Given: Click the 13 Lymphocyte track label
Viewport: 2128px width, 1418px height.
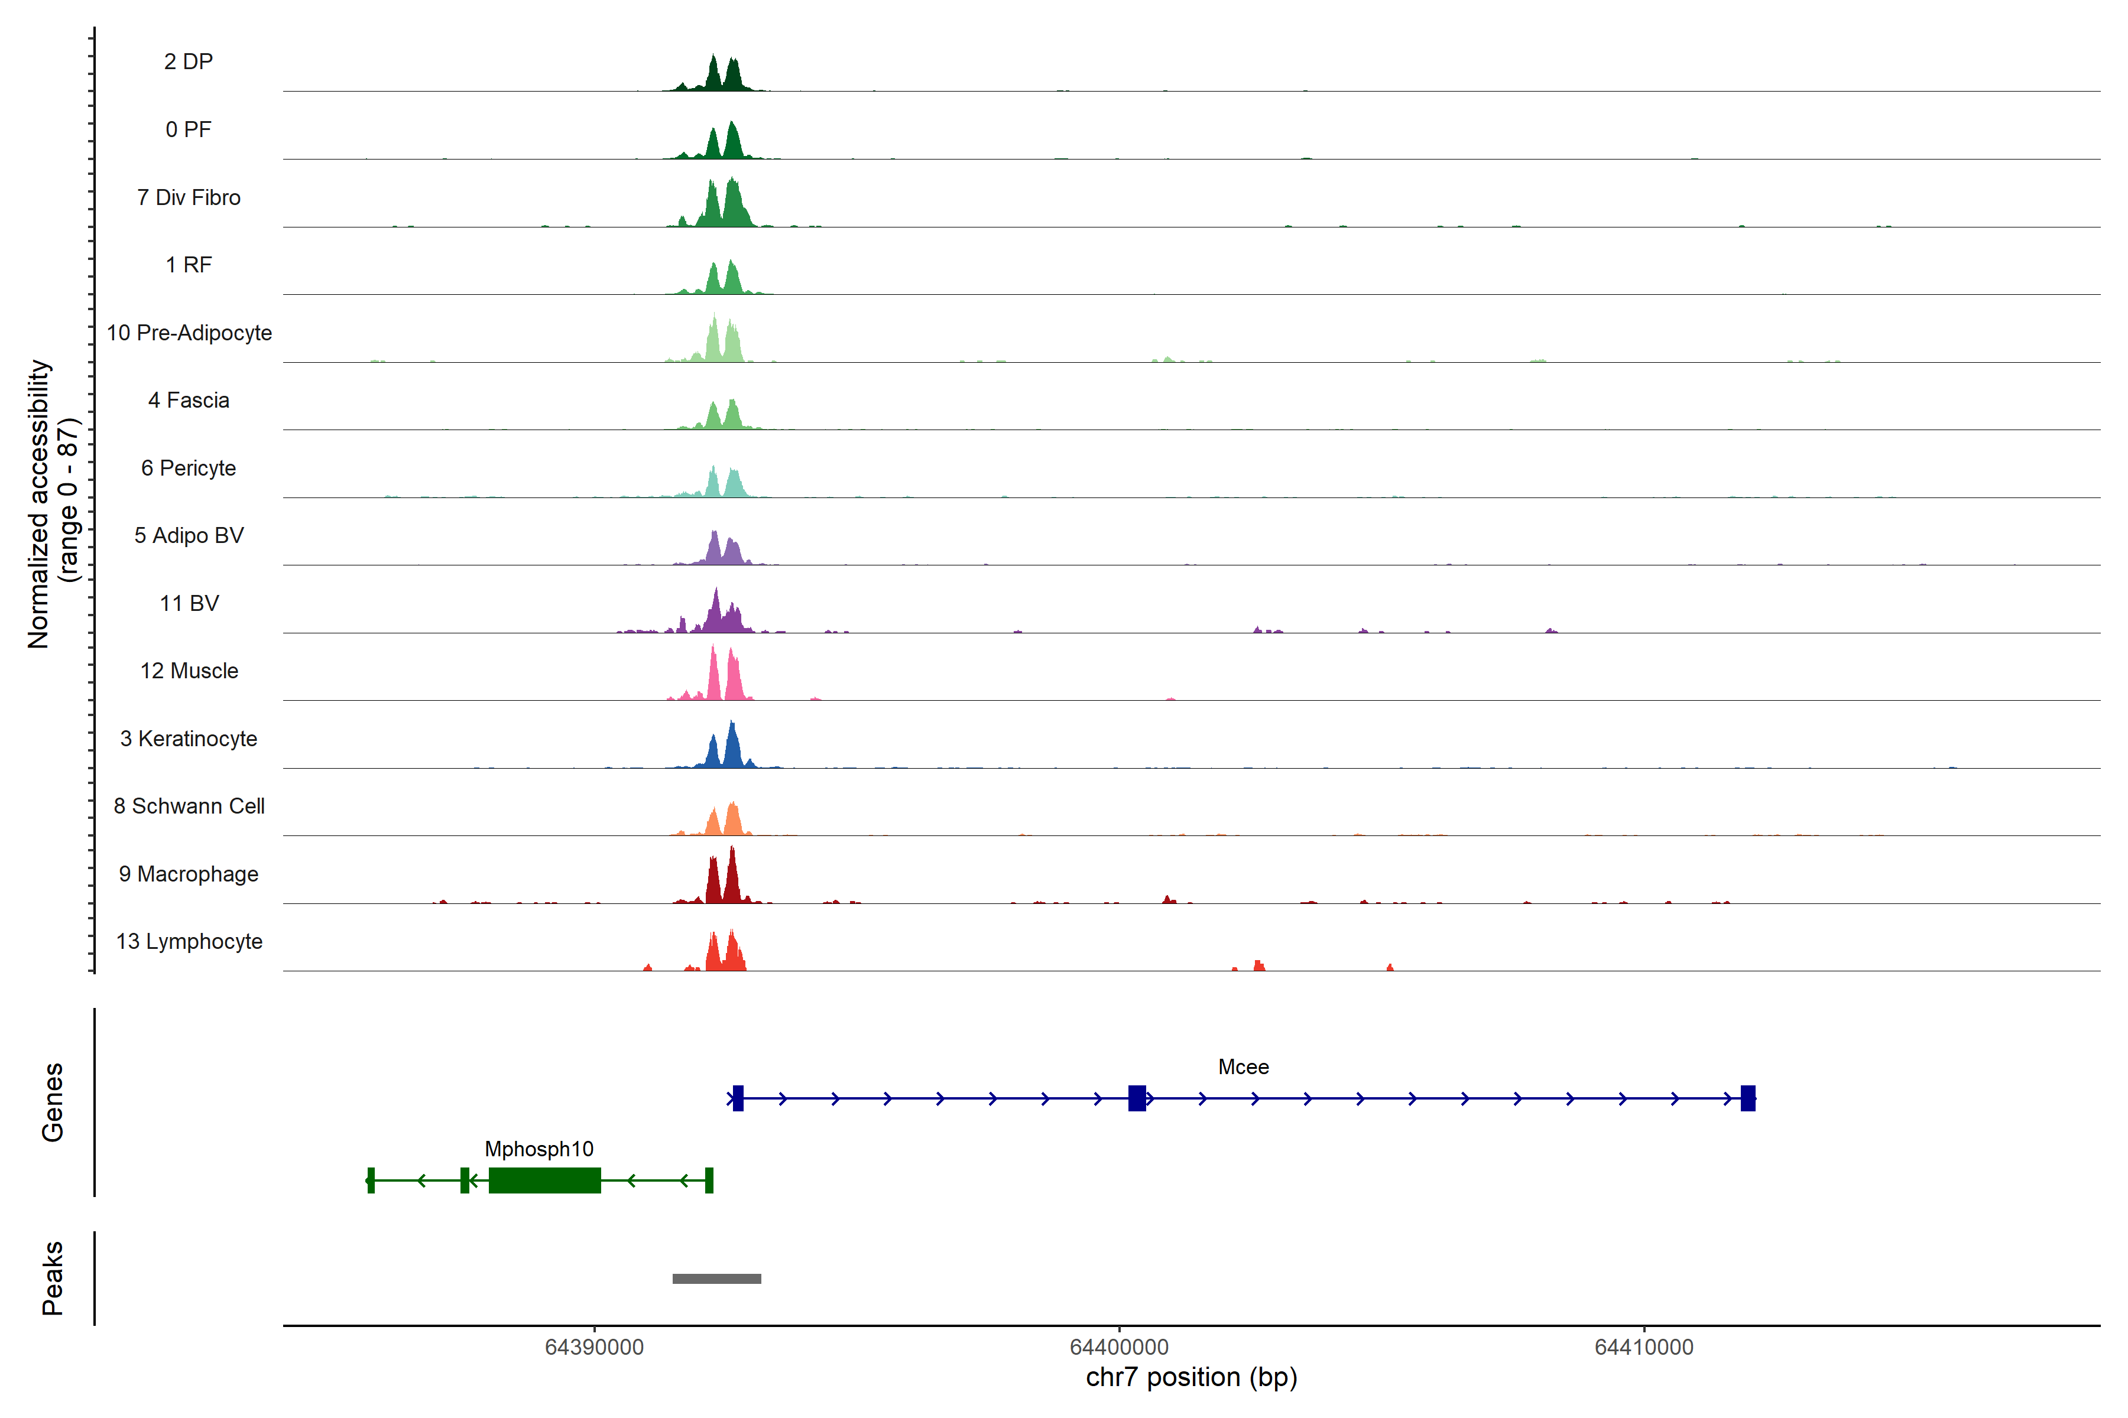Looking at the screenshot, I should click(189, 941).
